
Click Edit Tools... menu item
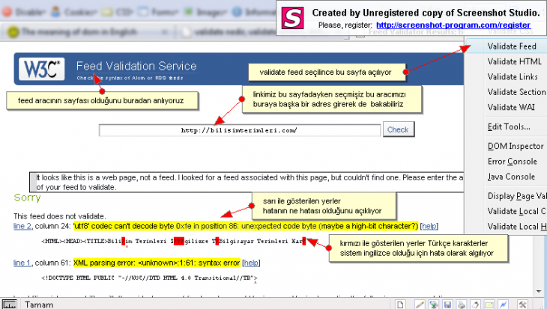(x=509, y=126)
